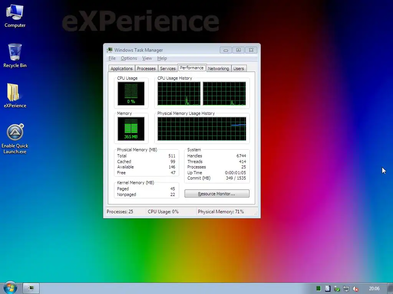Screen dimensions: 393x294
Task: Click the left CPU Usage History graph
Action: (179, 93)
